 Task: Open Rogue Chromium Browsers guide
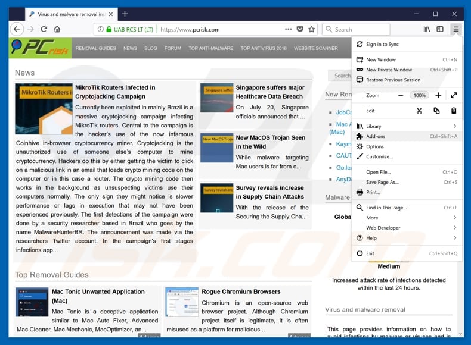click(x=241, y=291)
